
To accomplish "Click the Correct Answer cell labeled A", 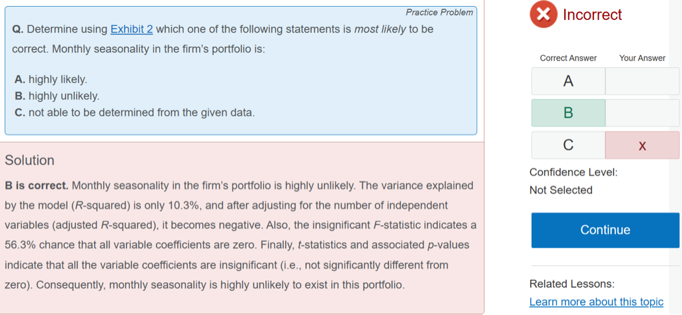I will (568, 81).
